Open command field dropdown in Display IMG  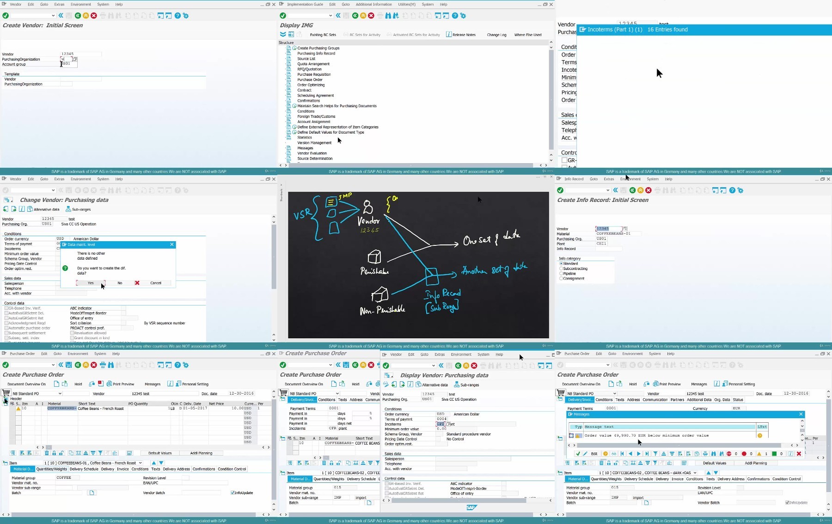[x=330, y=16]
